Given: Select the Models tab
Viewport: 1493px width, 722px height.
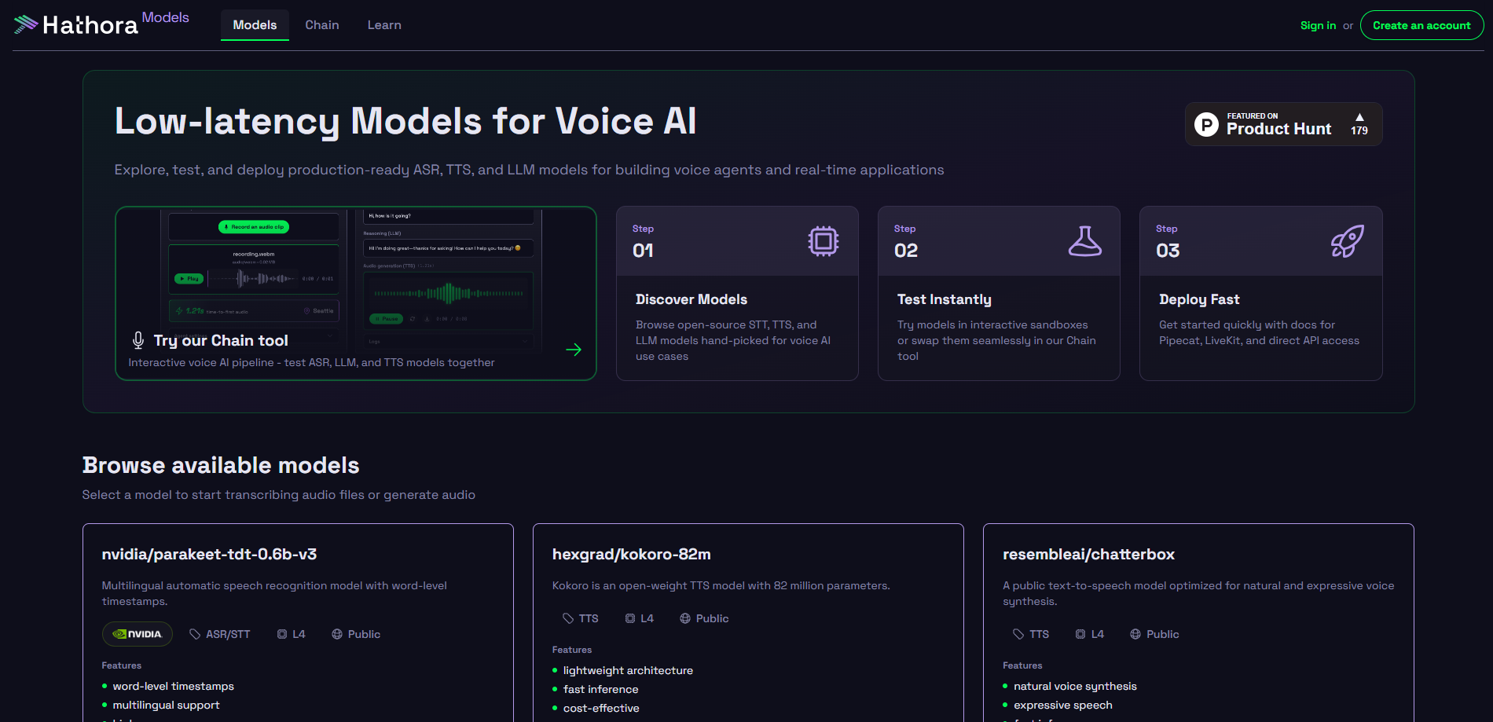Looking at the screenshot, I should [255, 25].
